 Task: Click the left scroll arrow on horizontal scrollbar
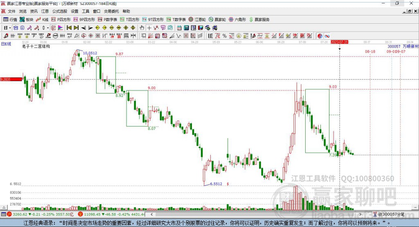pyautogui.click(x=152, y=214)
